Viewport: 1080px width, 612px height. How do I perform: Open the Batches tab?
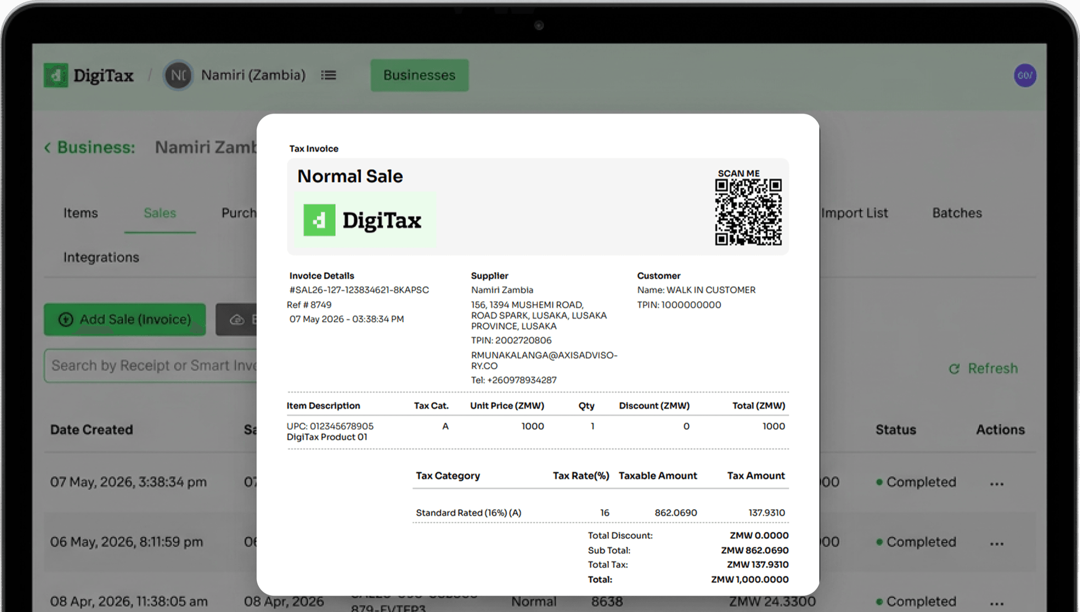(x=957, y=213)
